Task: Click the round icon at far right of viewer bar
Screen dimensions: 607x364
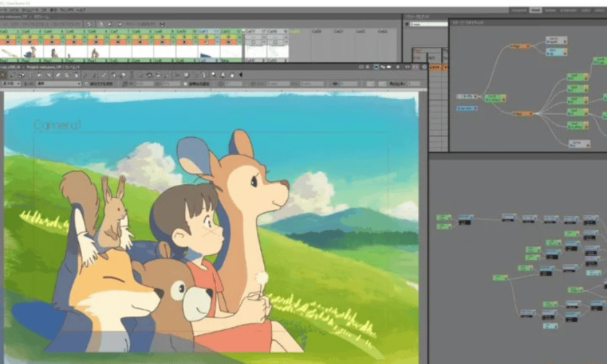Action: click(x=425, y=67)
